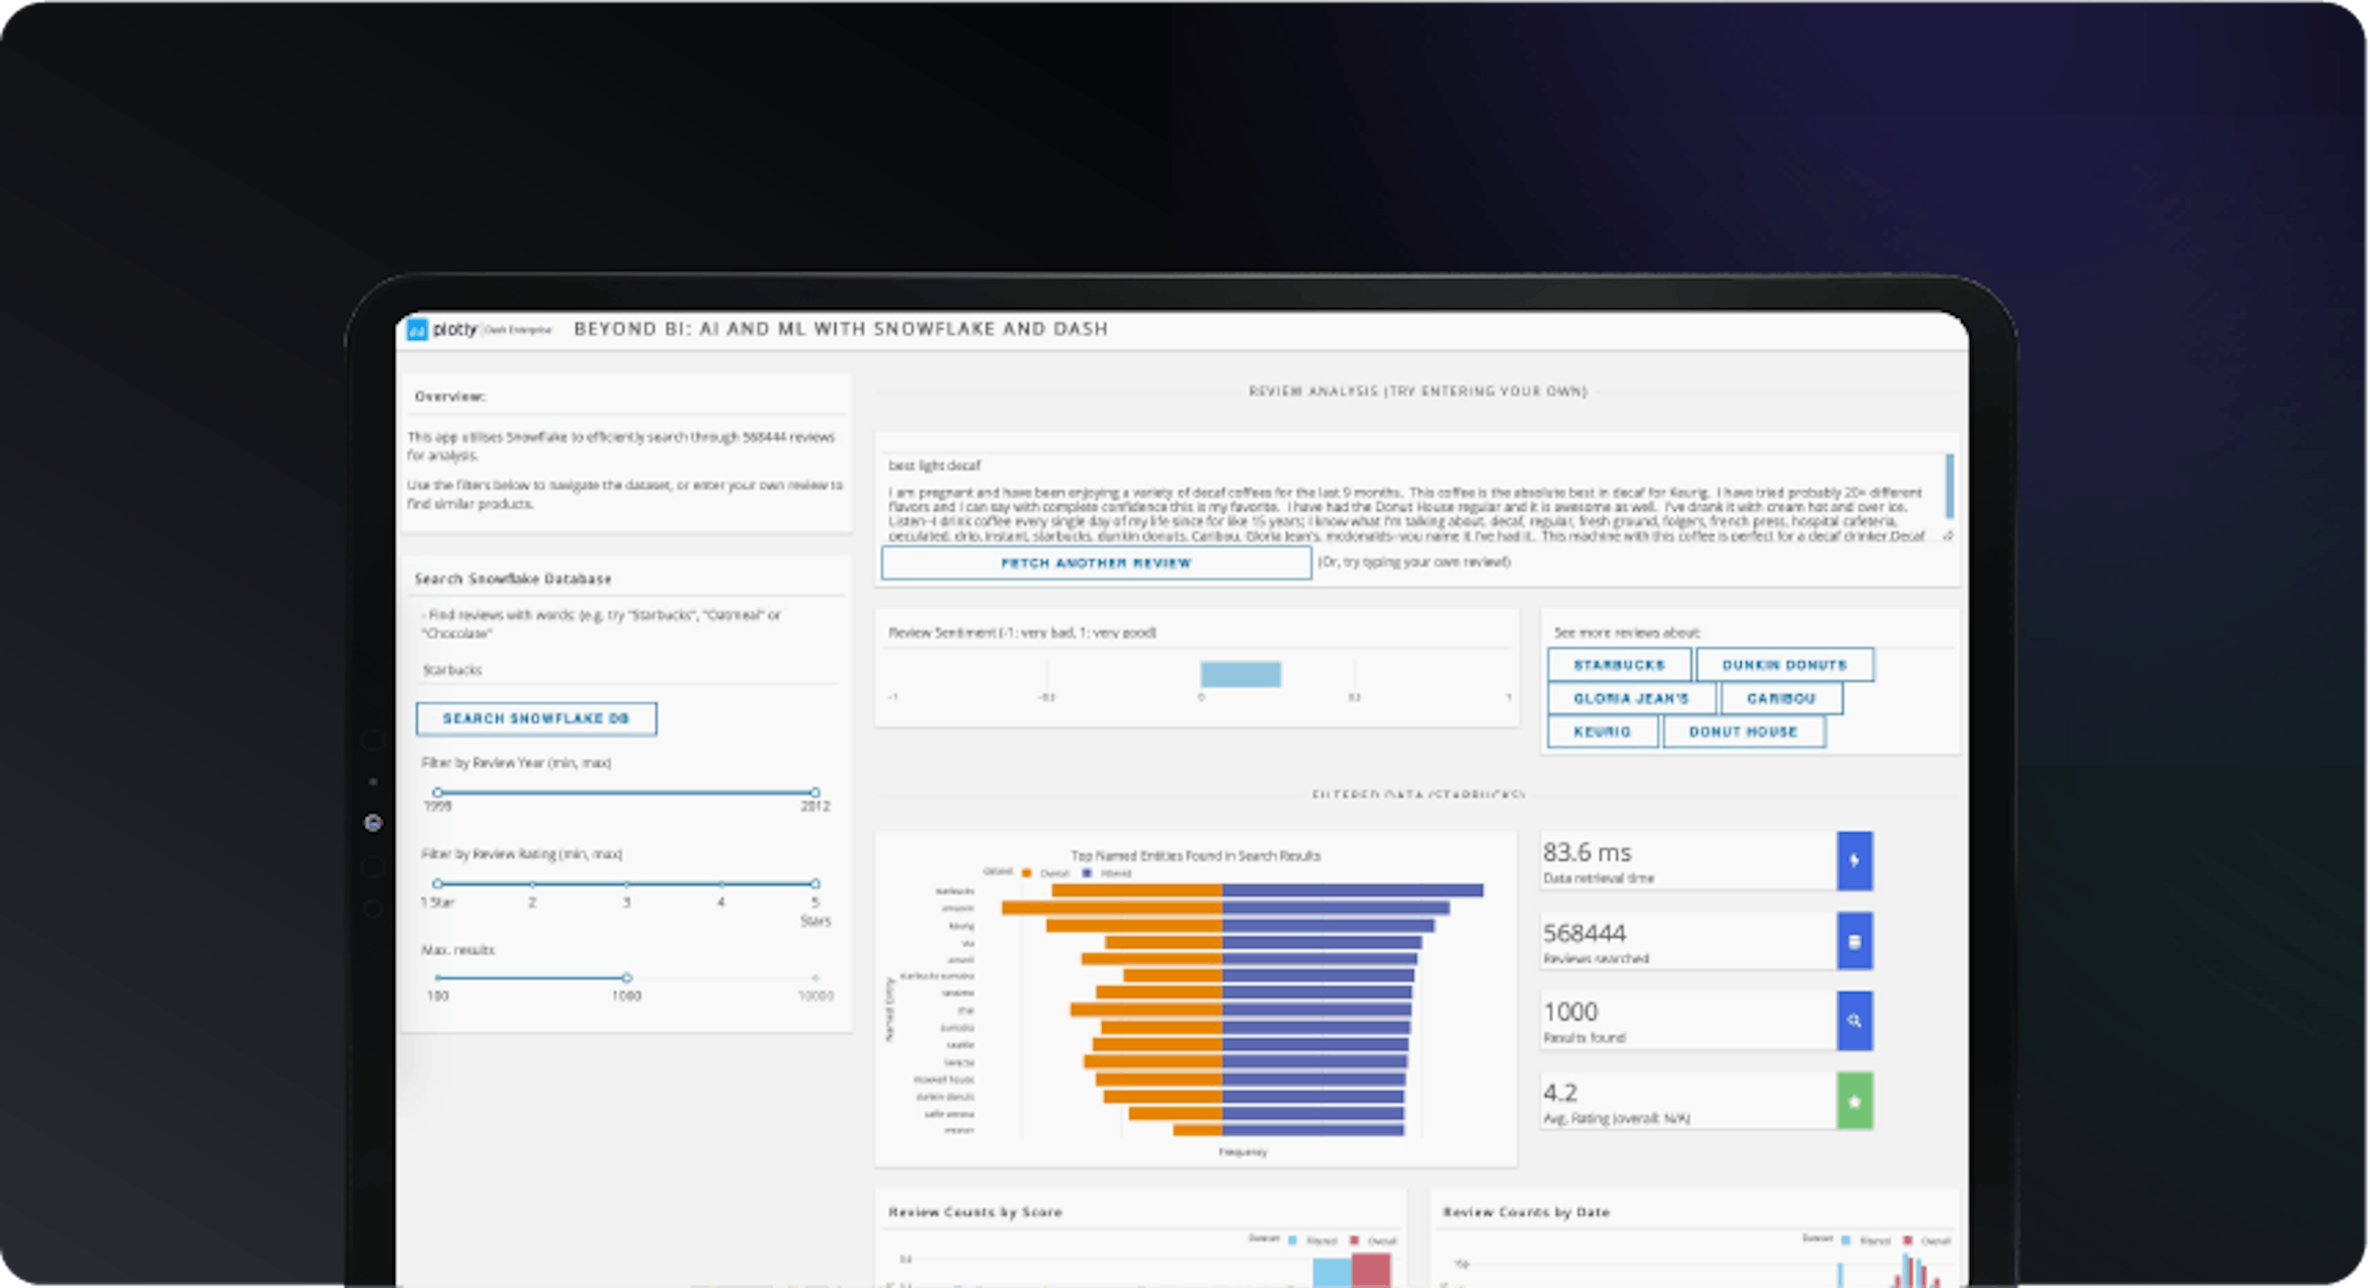The height and width of the screenshot is (1288, 2370).
Task: Click the 'Max. results' label
Action: click(x=458, y=950)
